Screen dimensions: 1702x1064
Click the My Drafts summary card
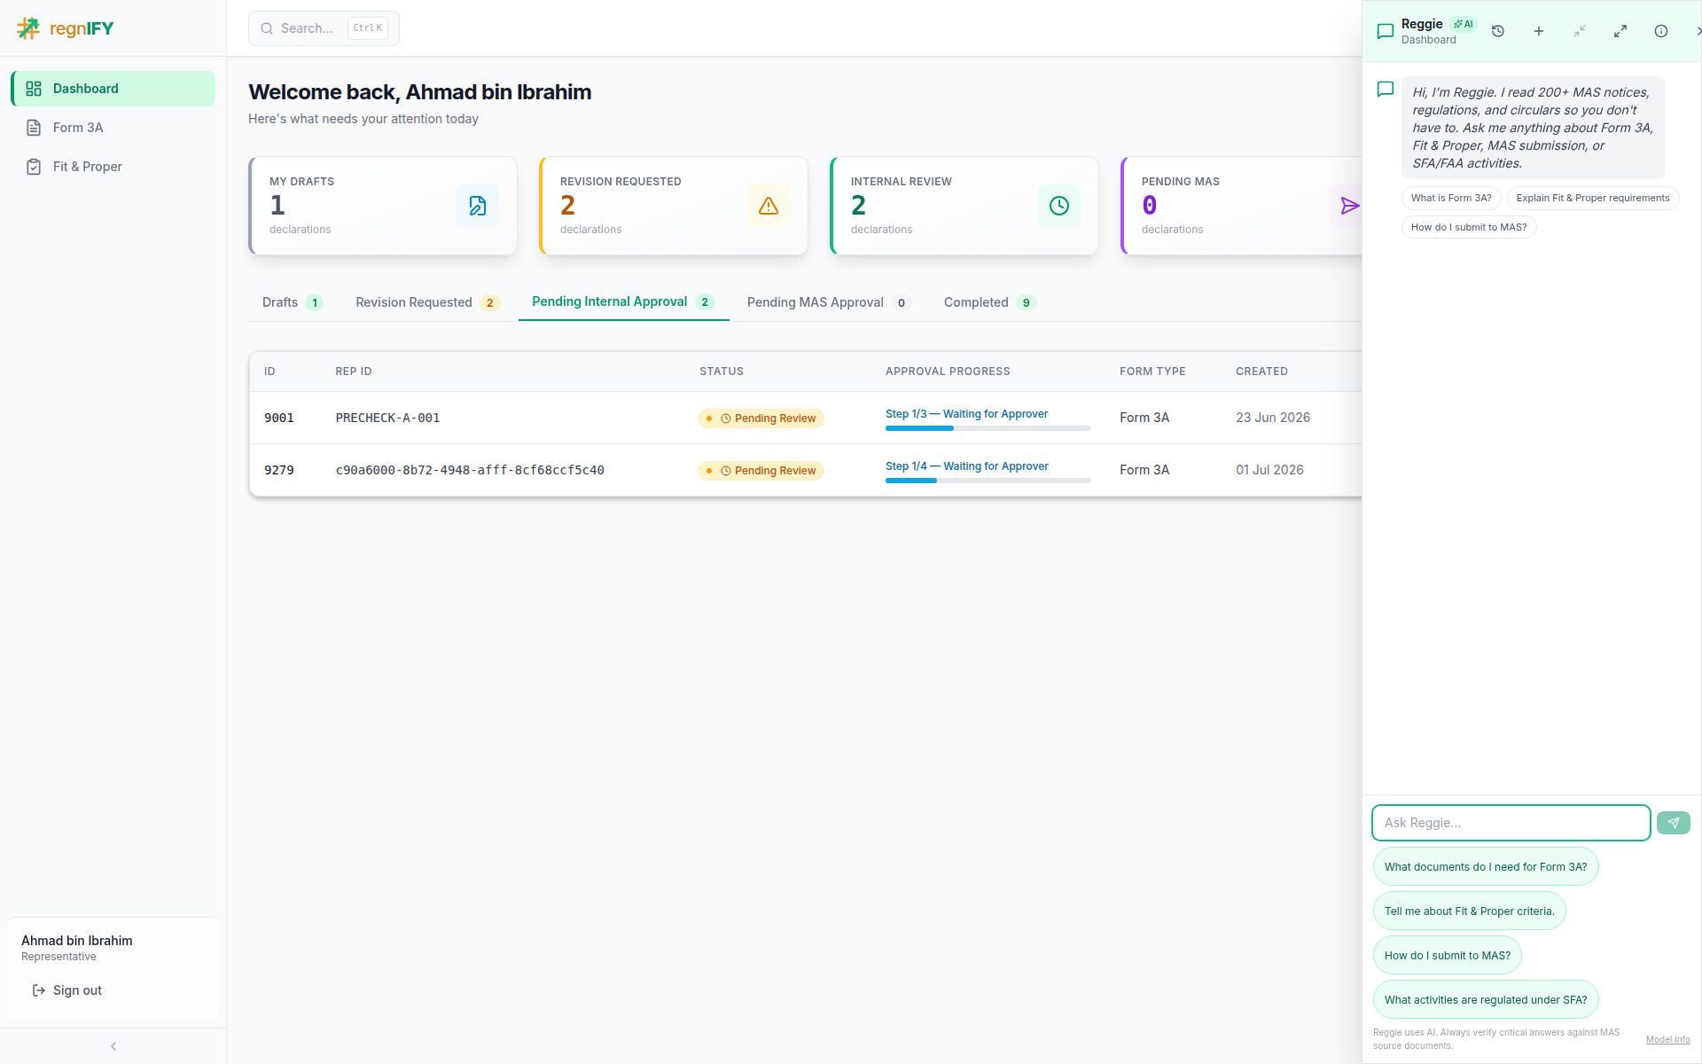tap(383, 206)
